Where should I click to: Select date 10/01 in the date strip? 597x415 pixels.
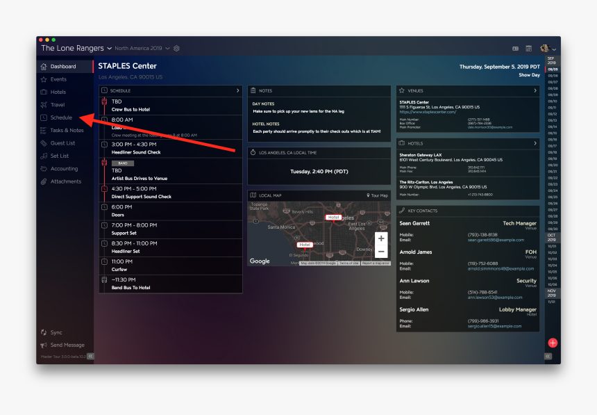[552, 246]
